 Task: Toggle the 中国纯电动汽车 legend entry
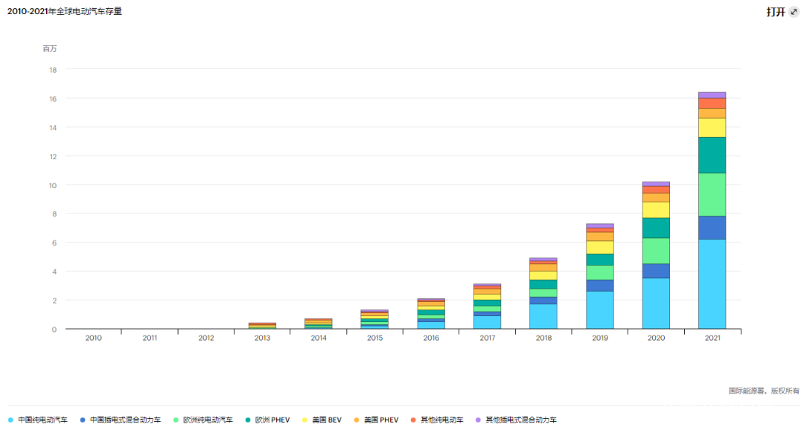[38, 420]
